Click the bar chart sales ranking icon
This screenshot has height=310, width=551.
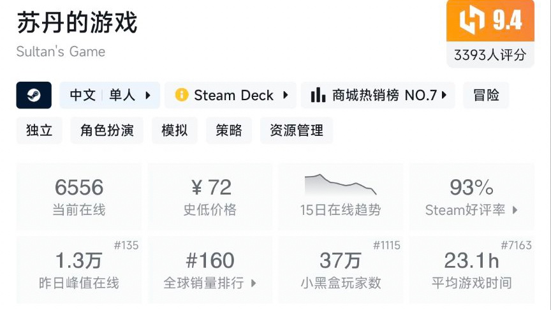click(318, 95)
